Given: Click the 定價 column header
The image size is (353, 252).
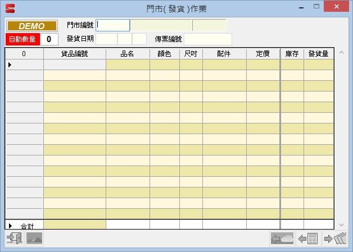Looking at the screenshot, I should pyautogui.click(x=263, y=54).
